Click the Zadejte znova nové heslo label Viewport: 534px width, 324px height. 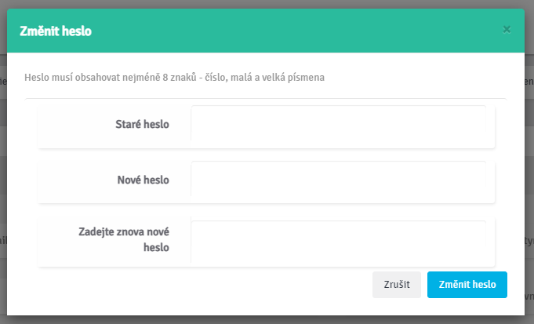pyautogui.click(x=124, y=239)
